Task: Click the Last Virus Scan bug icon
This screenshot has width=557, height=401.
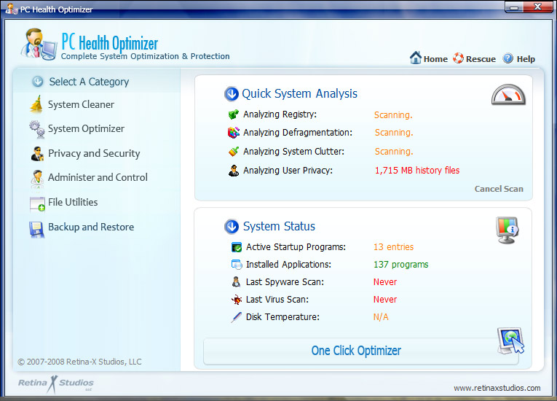Action: (x=237, y=300)
